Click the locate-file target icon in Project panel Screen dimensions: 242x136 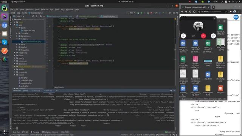[33, 16]
